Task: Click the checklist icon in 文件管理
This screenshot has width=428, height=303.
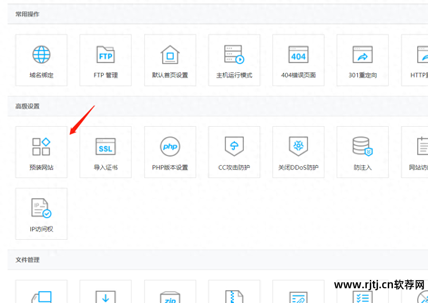Action: coord(363,297)
